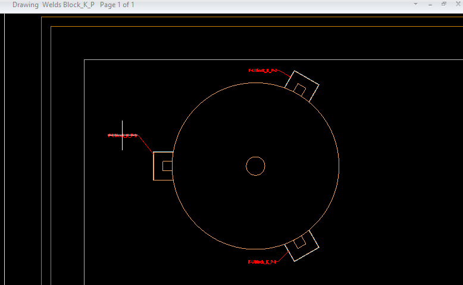Open the title bar dropdown arrow
Screen dimensions: 463x285
415,4
